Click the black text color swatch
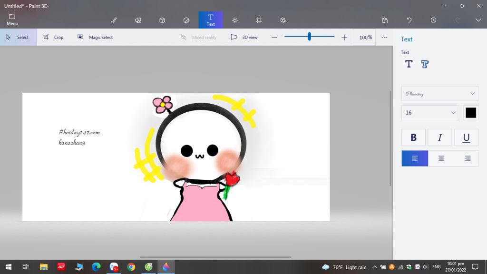The image size is (487, 274). point(471,113)
